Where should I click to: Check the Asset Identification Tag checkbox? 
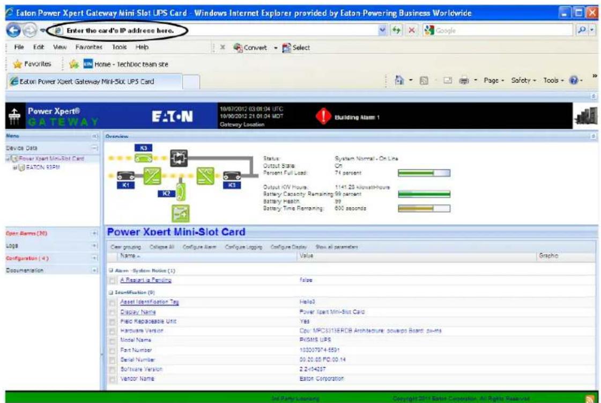pos(112,303)
